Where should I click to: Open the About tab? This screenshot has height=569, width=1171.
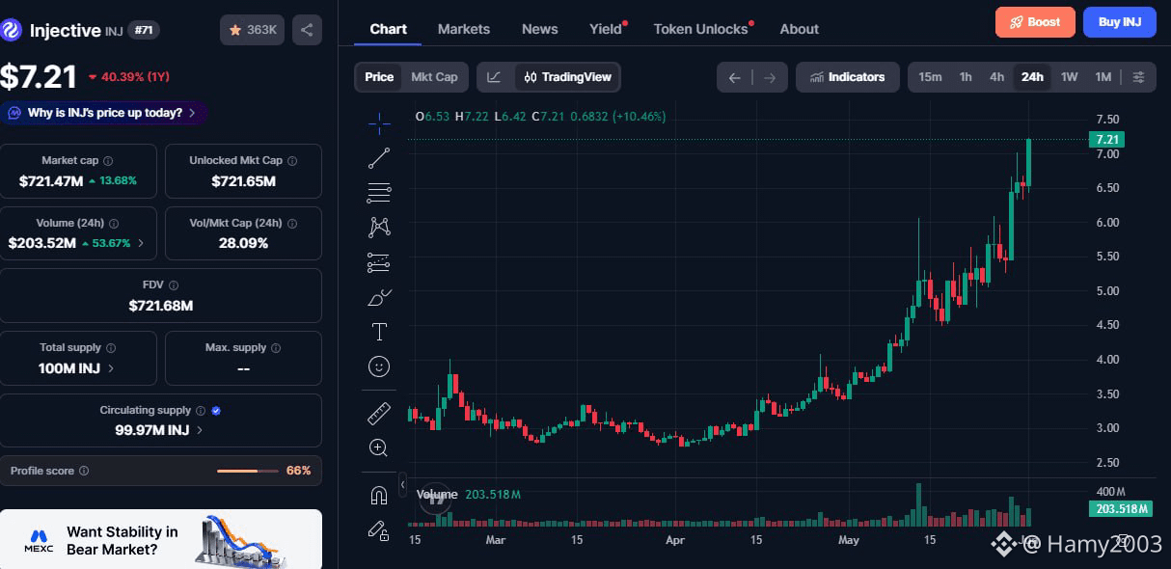tap(799, 29)
